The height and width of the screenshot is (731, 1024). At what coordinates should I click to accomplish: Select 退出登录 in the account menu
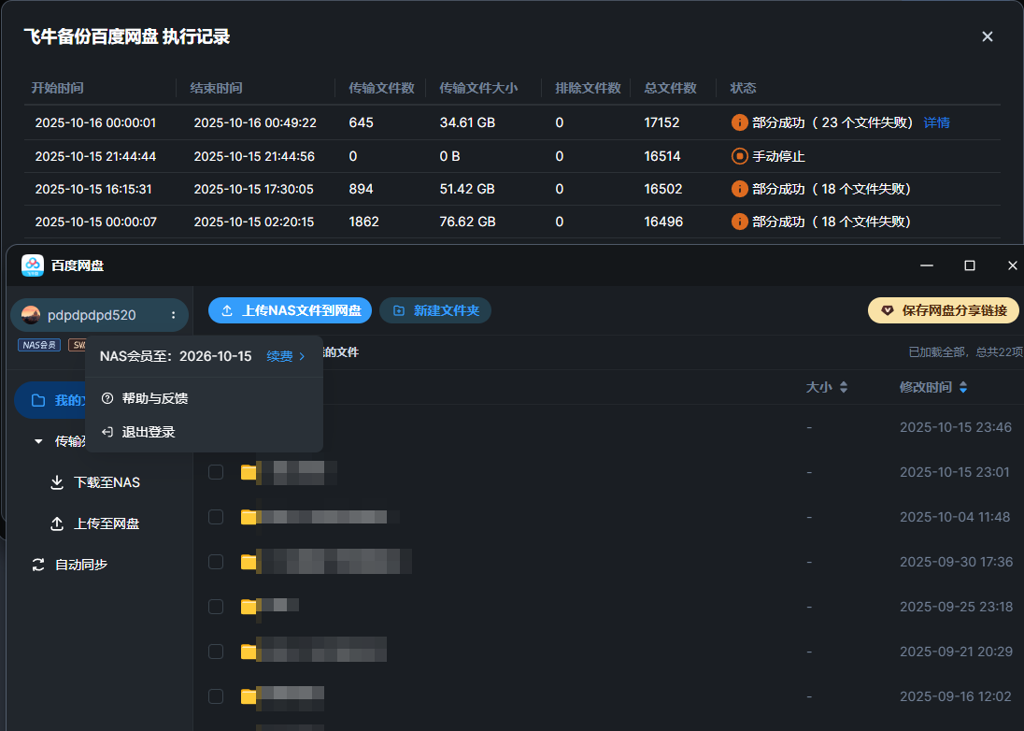[x=148, y=432]
